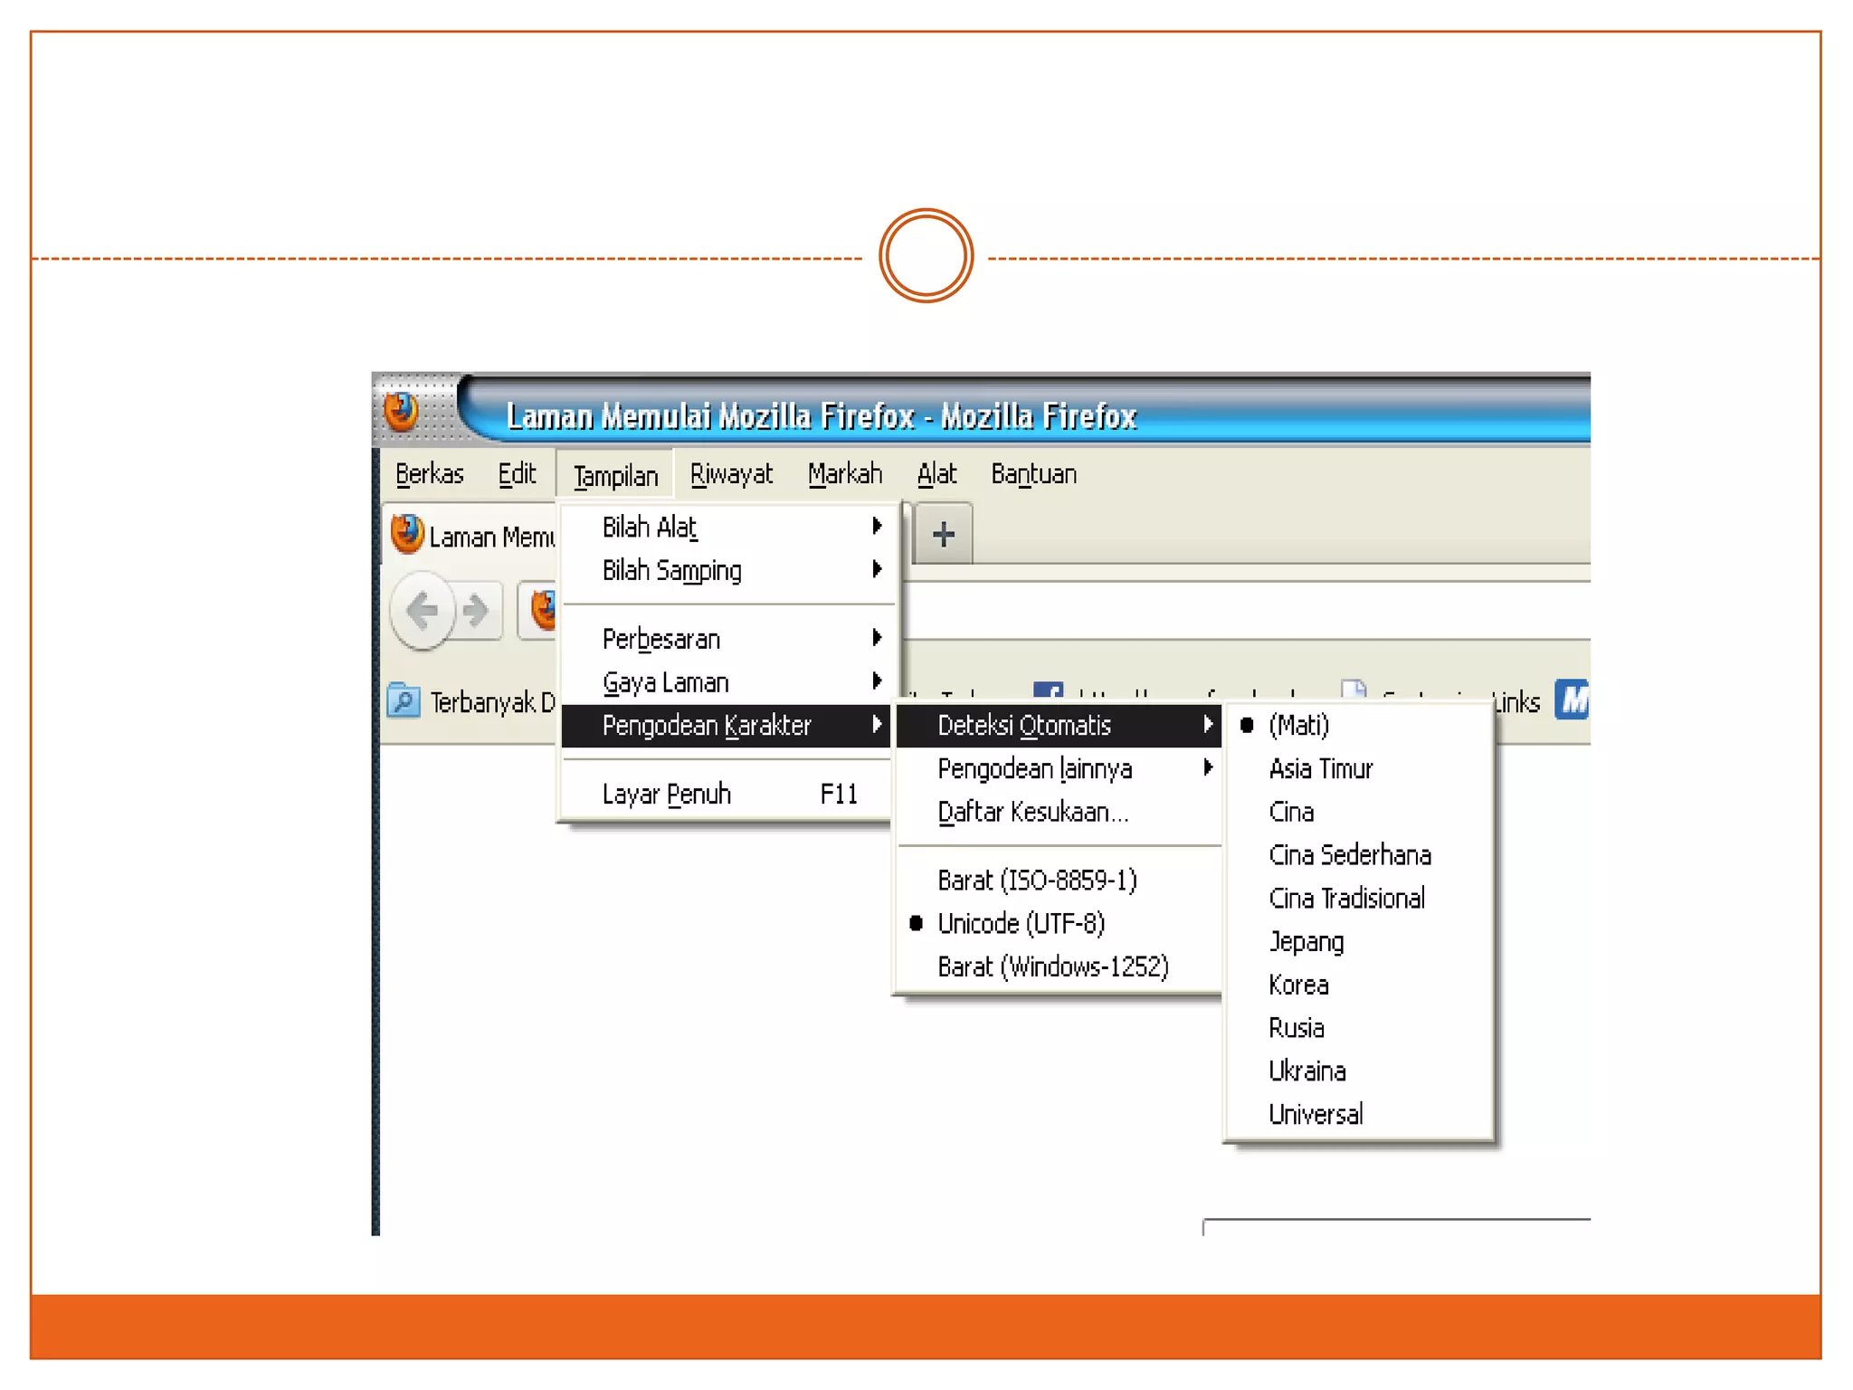Open the Riwayat menu
Viewport: 1853px width, 1390px height.
pyautogui.click(x=731, y=474)
